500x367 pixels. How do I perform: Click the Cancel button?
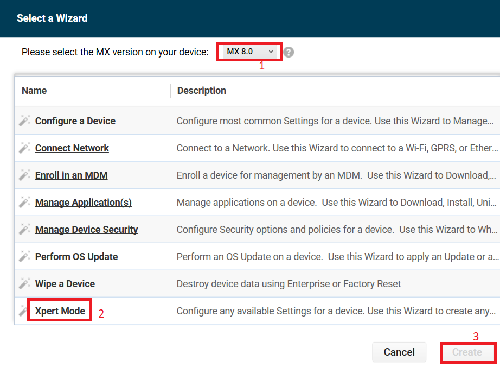click(x=399, y=352)
